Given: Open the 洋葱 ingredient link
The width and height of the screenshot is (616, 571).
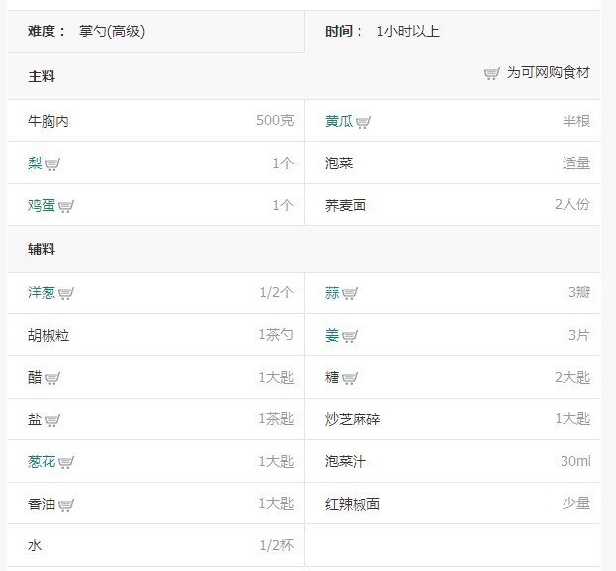Looking at the screenshot, I should tap(42, 292).
